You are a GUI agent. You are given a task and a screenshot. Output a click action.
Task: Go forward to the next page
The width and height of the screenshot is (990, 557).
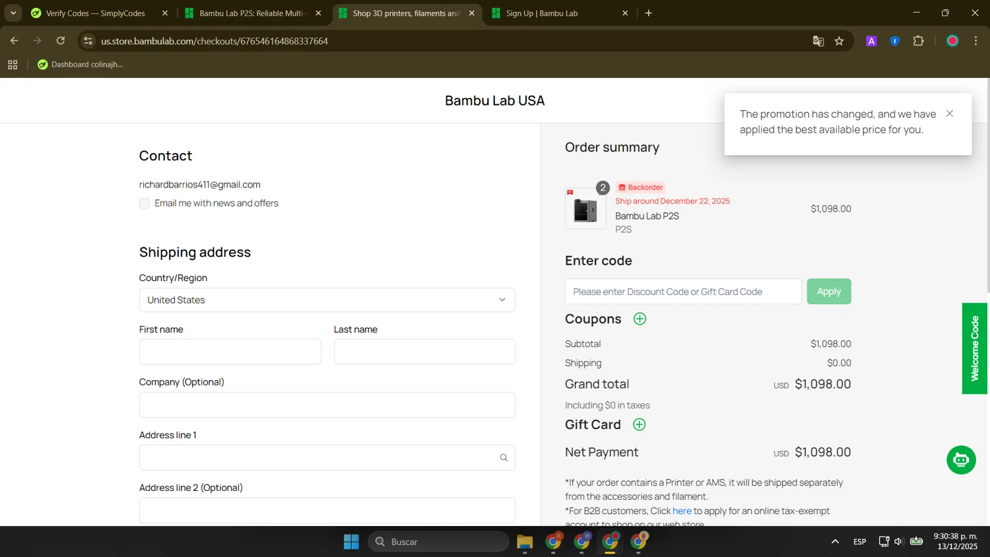[x=37, y=41]
